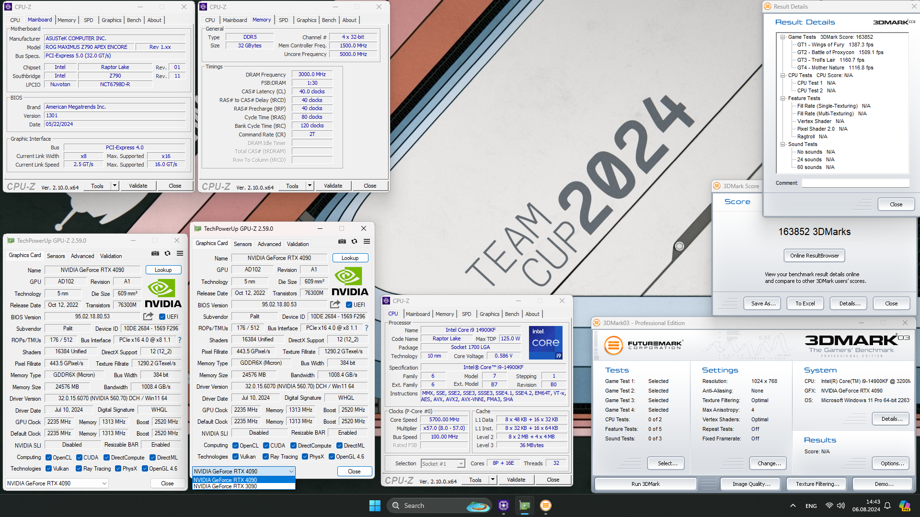Toggle the Ray Tracing checkbox in the left GPU-Z window
Viewport: 920px width, 517px height.
click(x=79, y=469)
